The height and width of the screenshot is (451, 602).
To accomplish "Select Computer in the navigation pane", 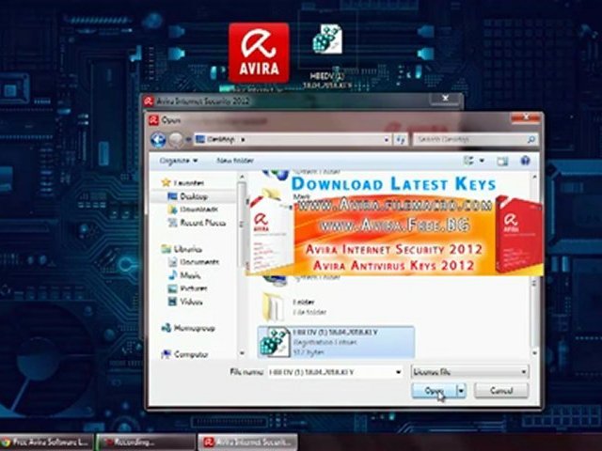I will coord(184,354).
